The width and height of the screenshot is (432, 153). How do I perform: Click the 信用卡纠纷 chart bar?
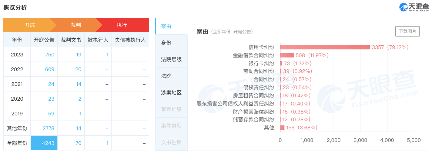[325, 47]
